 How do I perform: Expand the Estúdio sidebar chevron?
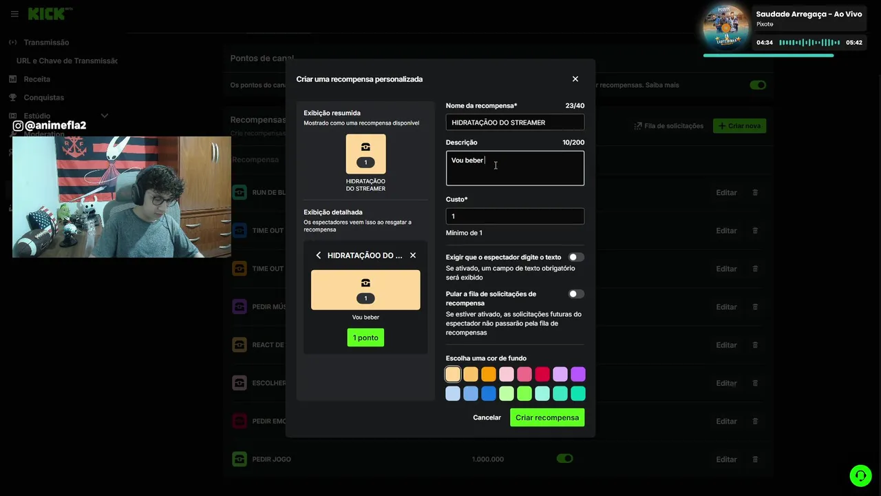(105, 116)
